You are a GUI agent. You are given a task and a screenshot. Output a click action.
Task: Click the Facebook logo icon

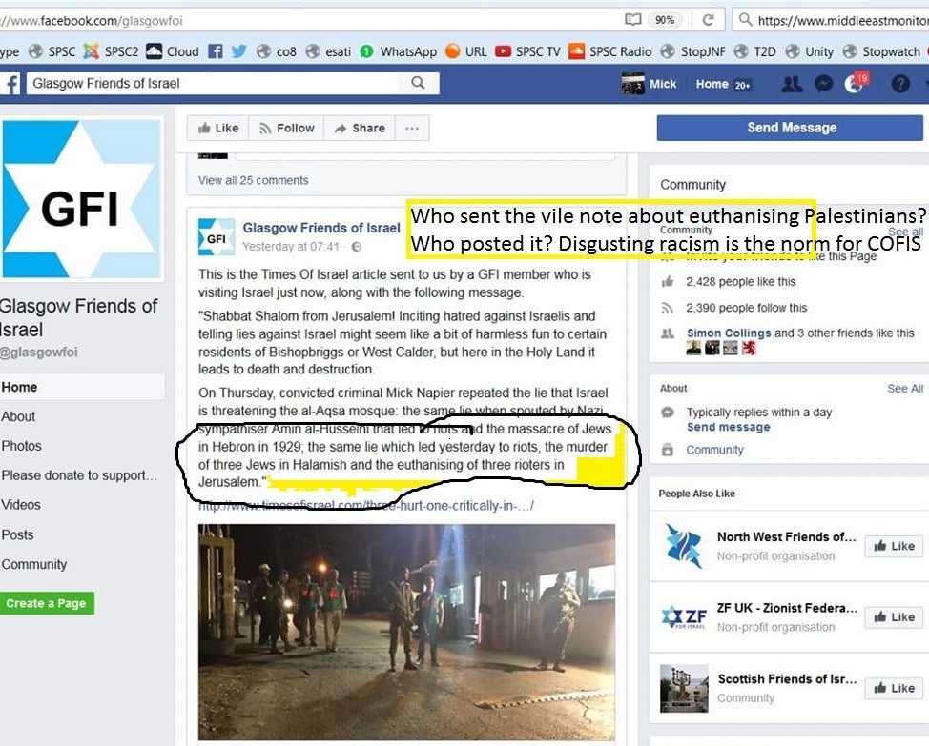(x=11, y=84)
